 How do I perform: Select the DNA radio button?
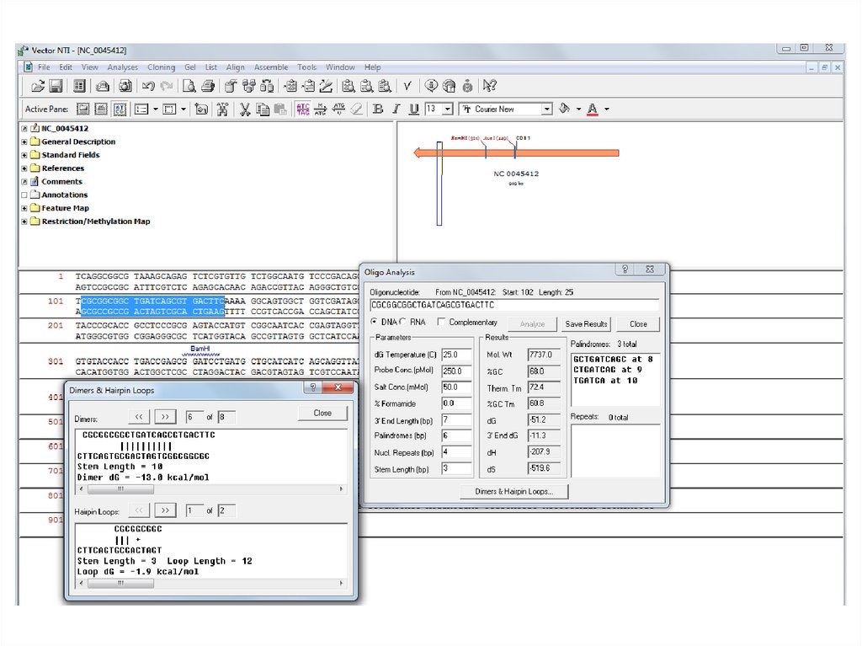pyautogui.click(x=375, y=323)
